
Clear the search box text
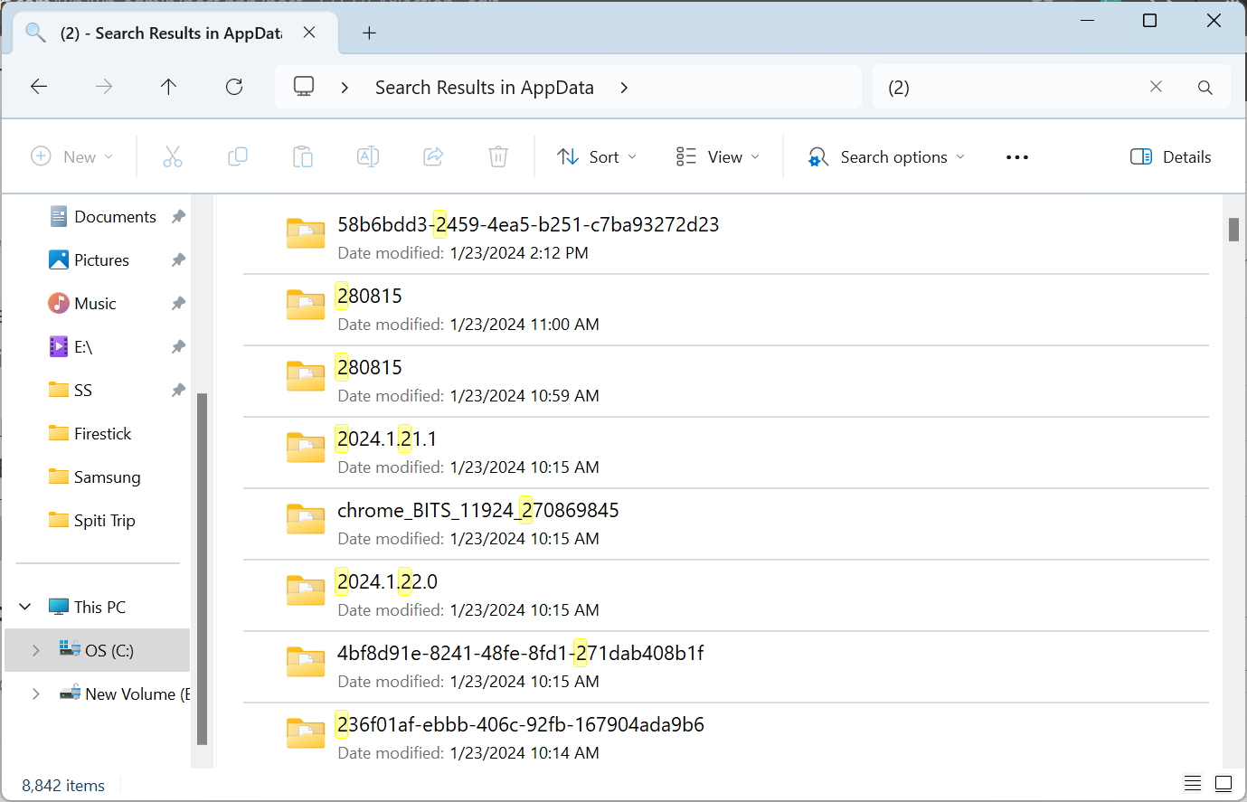(1156, 87)
